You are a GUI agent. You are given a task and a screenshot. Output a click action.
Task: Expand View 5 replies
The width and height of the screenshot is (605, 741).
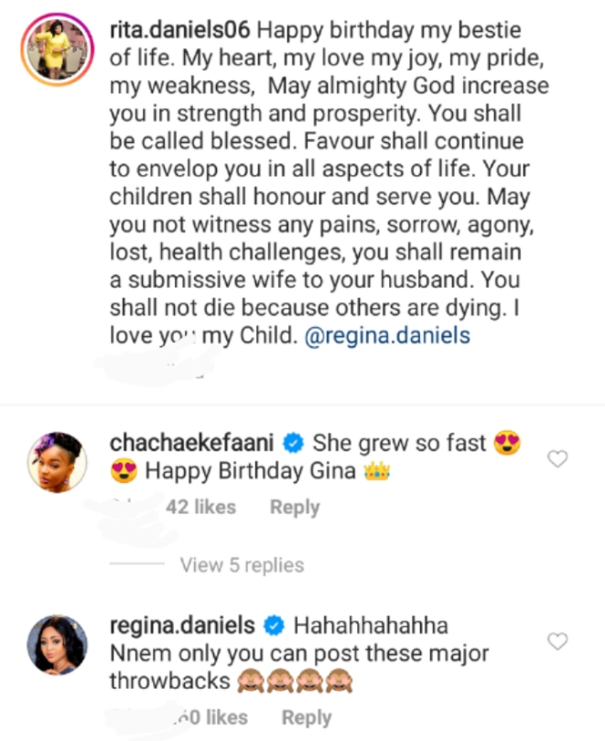tap(242, 565)
